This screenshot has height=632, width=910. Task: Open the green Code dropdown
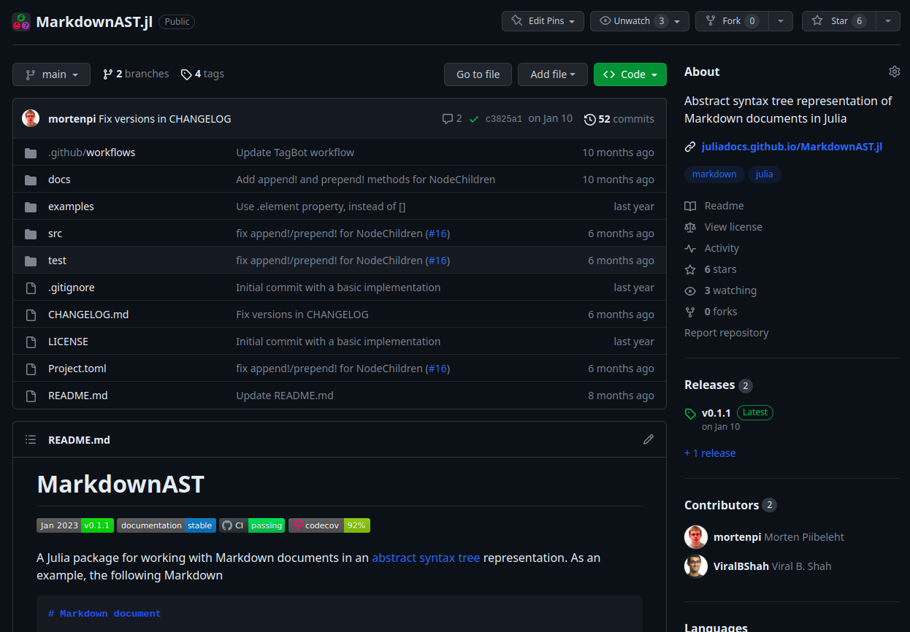point(630,74)
